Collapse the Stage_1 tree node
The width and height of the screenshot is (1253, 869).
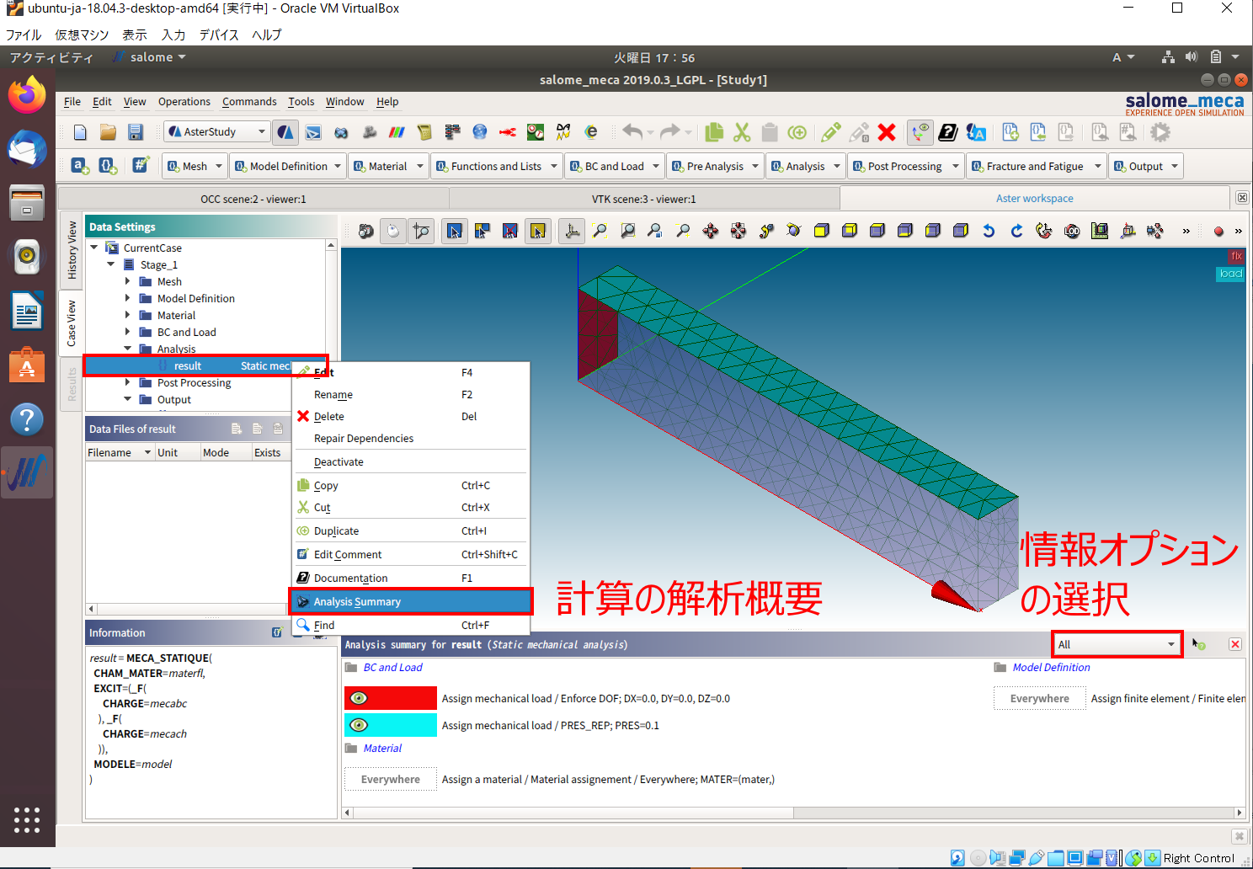110,264
